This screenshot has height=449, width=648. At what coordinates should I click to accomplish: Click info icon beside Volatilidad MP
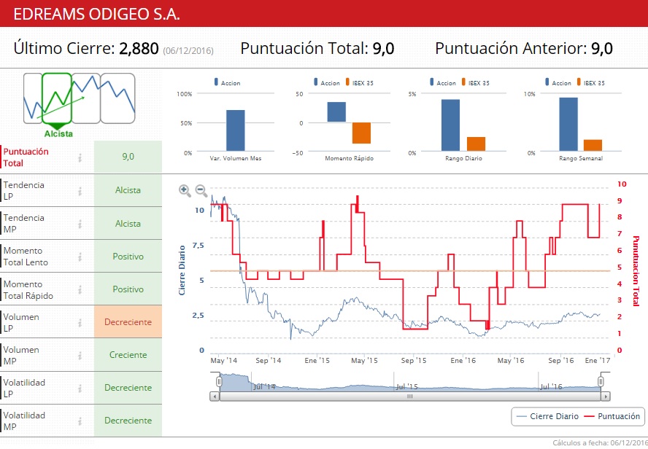coord(80,421)
